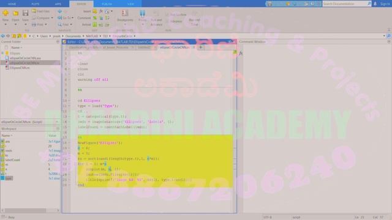Expand the Ellipses folder in Current Folder

[2, 53]
